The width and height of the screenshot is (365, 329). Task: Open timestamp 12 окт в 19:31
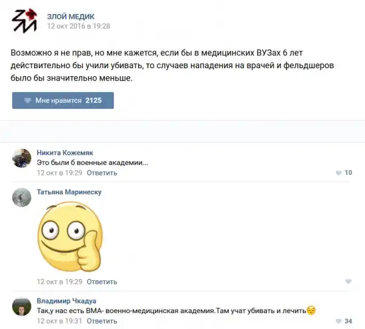click(x=60, y=321)
